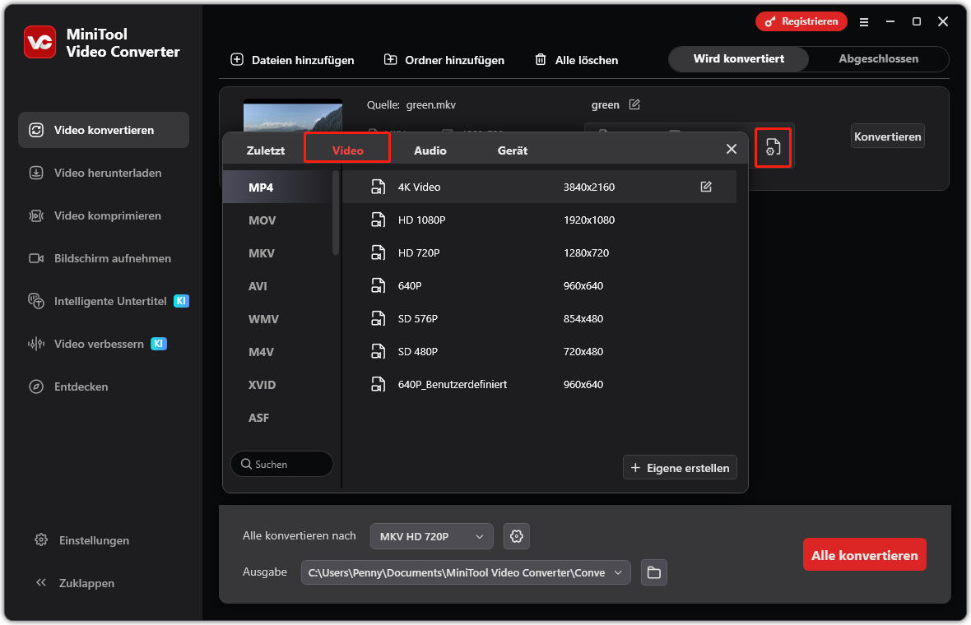Screen dimensions: 971x625
Task: Click the rename edit icon next to green
Action: [x=634, y=104]
